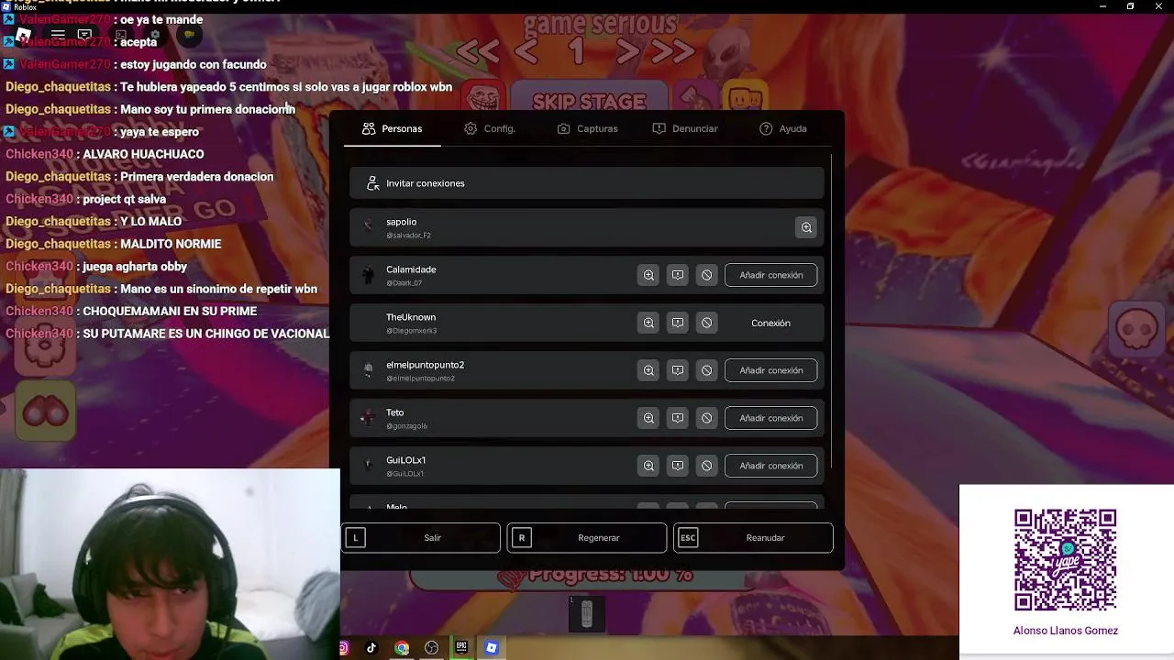Image resolution: width=1174 pixels, height=660 pixels.
Task: Report GuiLOLx1 using the flag icon
Action: (678, 466)
